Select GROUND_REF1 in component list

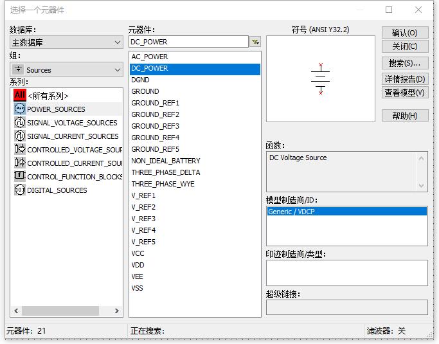(195, 103)
